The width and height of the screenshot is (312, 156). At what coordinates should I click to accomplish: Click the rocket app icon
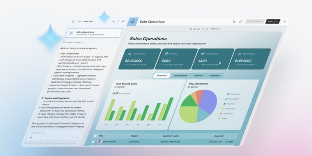point(133,22)
